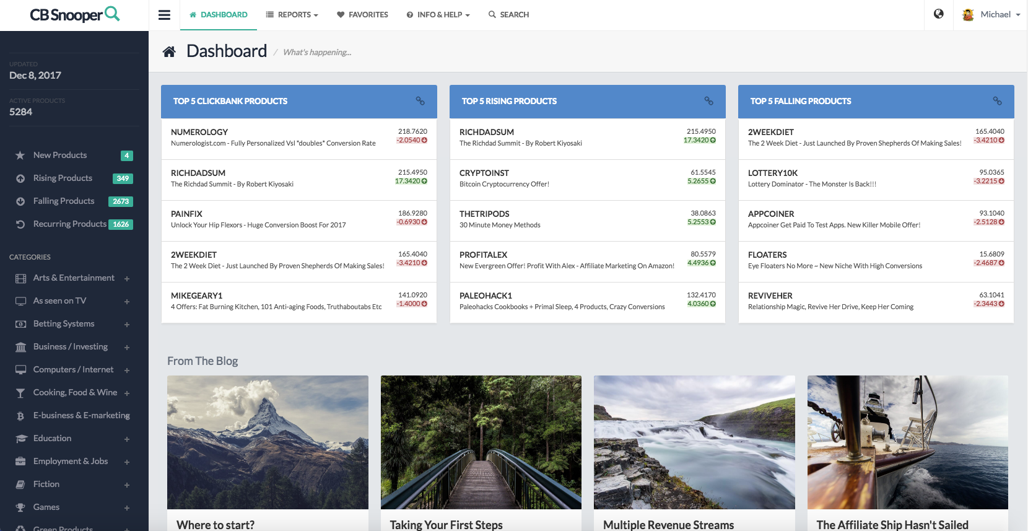Open link icon on Top 5 Clickbank Products

click(420, 101)
